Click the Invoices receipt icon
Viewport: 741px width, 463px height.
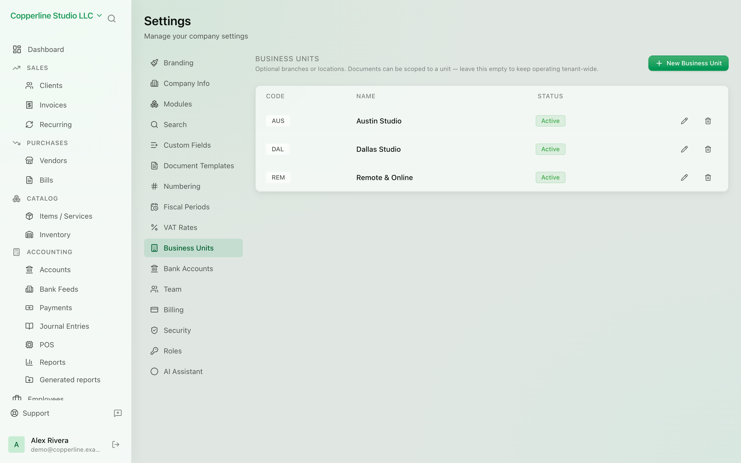pyautogui.click(x=29, y=105)
